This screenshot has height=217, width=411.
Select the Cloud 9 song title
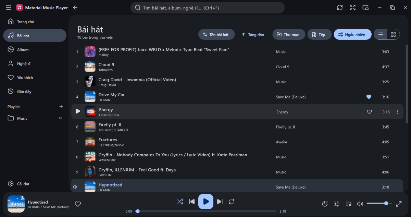click(x=107, y=64)
